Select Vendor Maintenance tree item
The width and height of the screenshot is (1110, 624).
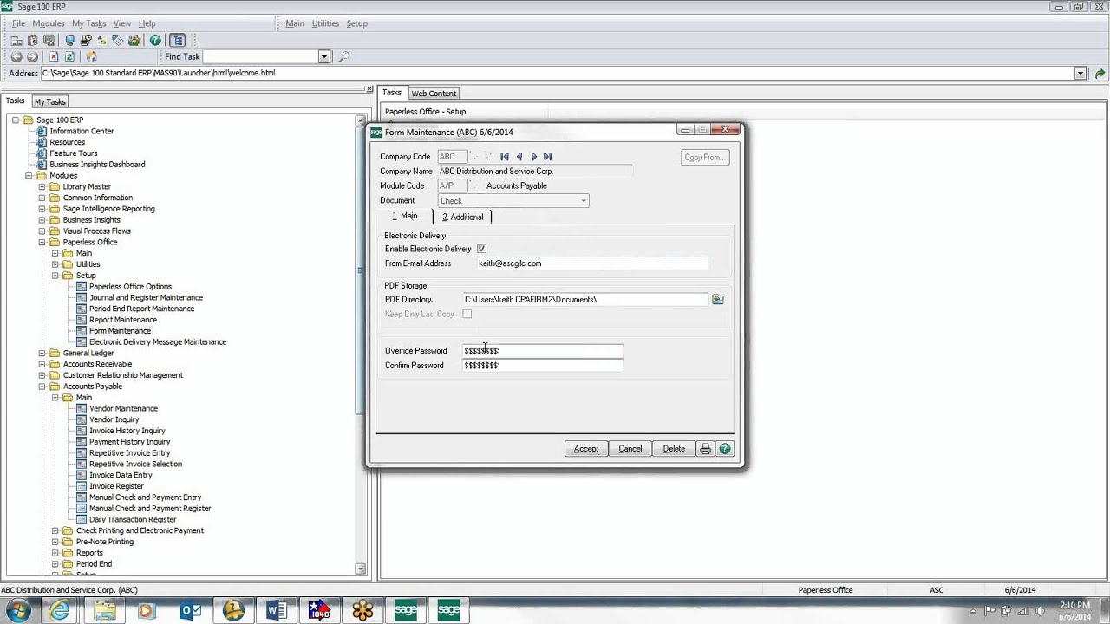click(123, 409)
